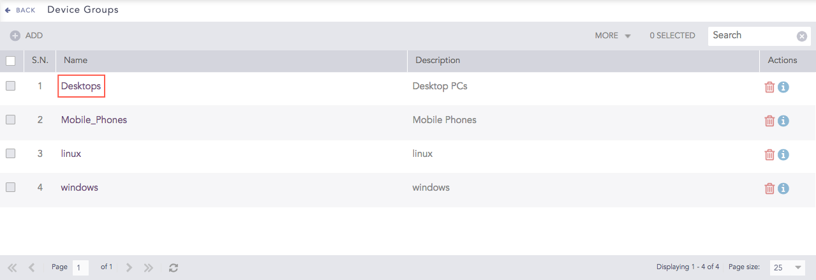
Task: Open the windows device group name
Action: (x=79, y=188)
